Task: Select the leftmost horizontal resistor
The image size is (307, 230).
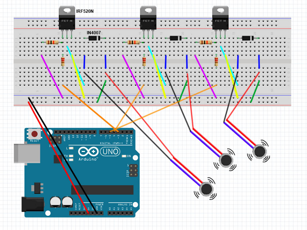Action: pyautogui.click(x=52, y=42)
